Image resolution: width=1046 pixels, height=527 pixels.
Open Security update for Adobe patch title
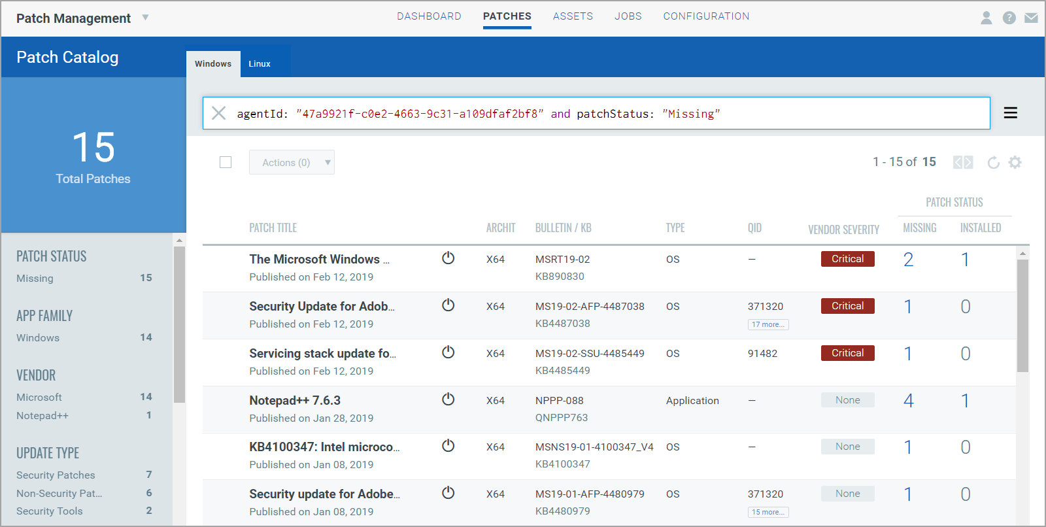click(x=324, y=494)
